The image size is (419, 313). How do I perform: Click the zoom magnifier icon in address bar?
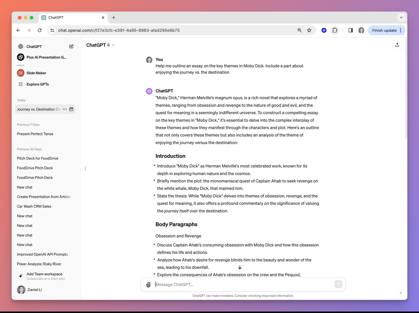(299, 30)
